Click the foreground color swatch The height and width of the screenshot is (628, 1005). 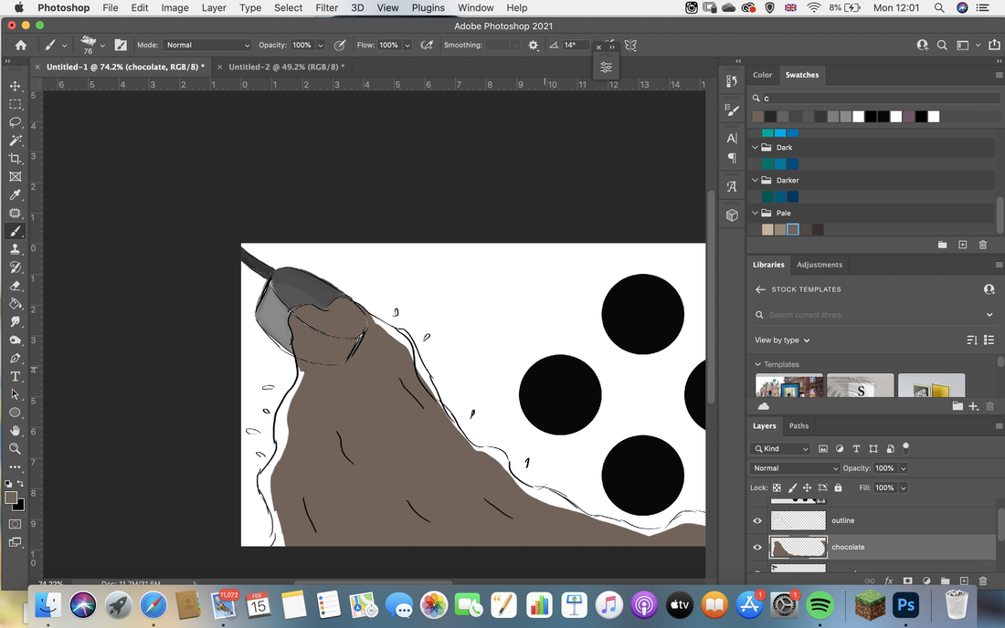pos(11,497)
